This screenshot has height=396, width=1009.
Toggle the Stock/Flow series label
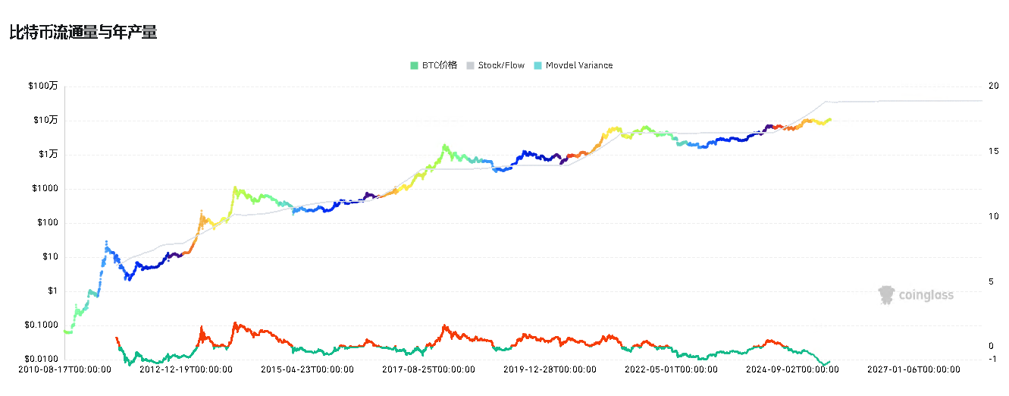click(x=501, y=65)
